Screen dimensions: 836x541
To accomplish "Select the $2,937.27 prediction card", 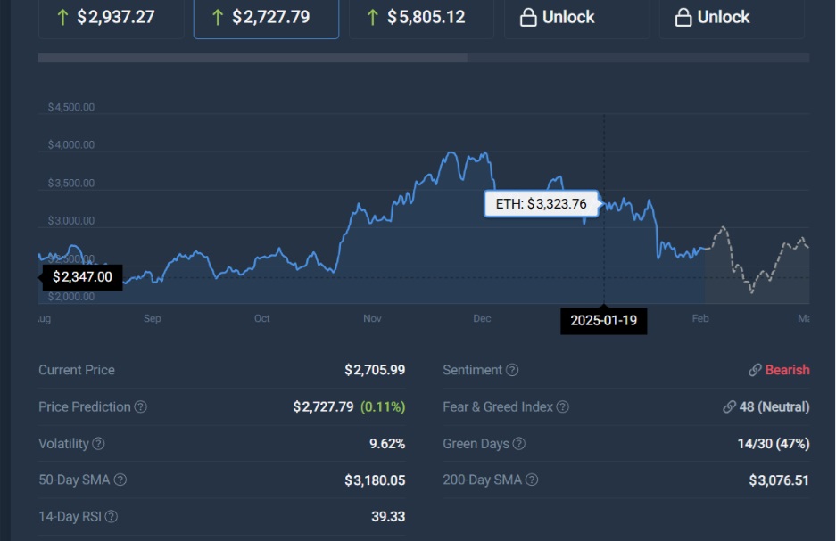I will [111, 17].
